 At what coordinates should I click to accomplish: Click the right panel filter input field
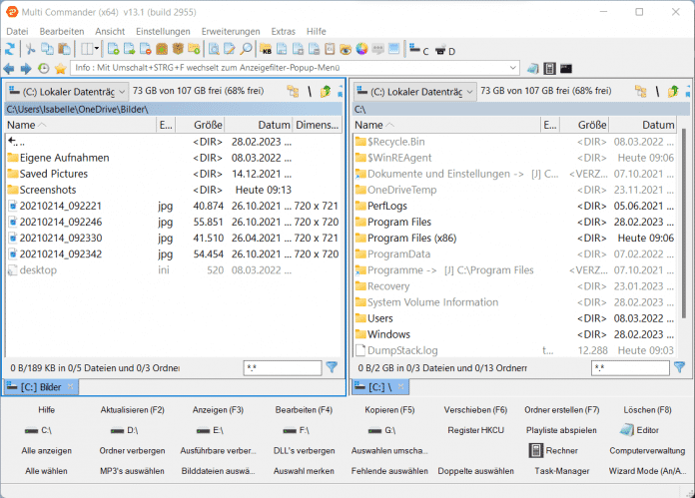tap(628, 368)
